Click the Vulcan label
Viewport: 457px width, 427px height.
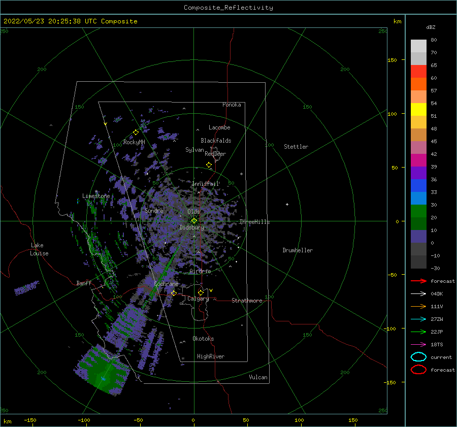click(258, 377)
